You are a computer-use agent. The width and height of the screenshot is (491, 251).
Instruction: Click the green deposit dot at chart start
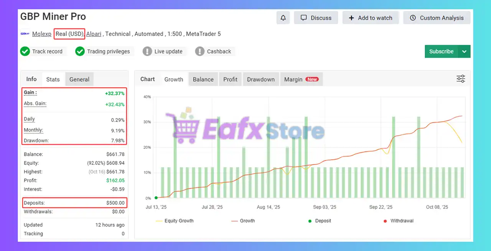(x=156, y=198)
